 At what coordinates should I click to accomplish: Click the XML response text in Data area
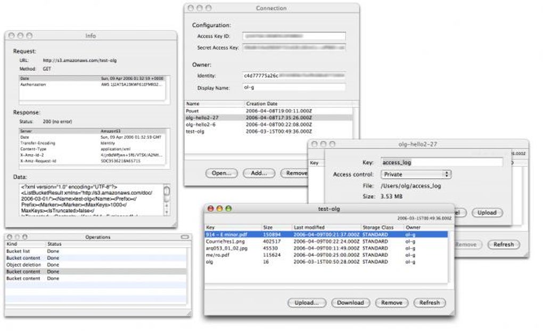[x=90, y=200]
